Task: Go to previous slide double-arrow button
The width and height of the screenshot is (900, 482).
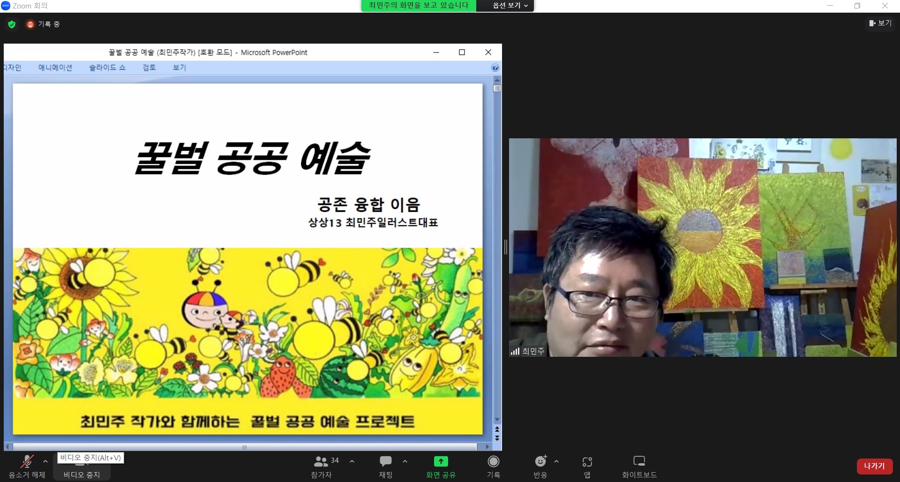Action: point(497,429)
